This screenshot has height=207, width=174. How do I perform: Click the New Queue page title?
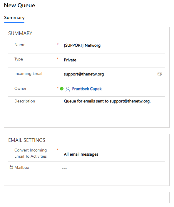coord(20,6)
